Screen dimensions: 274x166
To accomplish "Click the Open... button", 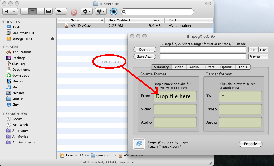I will tap(145, 49).
